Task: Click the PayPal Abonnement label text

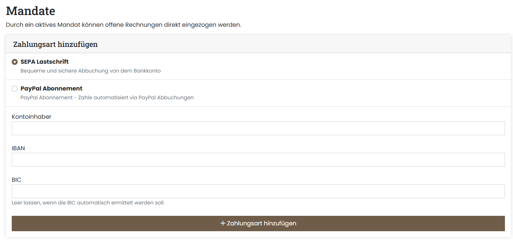Action: click(x=51, y=88)
